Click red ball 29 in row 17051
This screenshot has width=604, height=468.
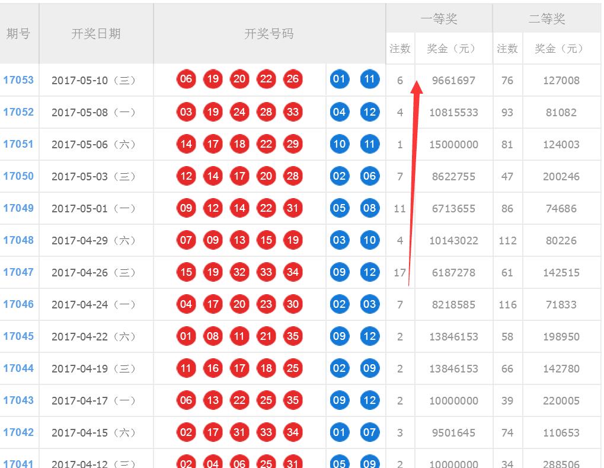(x=293, y=144)
